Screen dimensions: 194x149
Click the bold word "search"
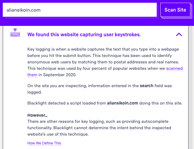(146, 86)
